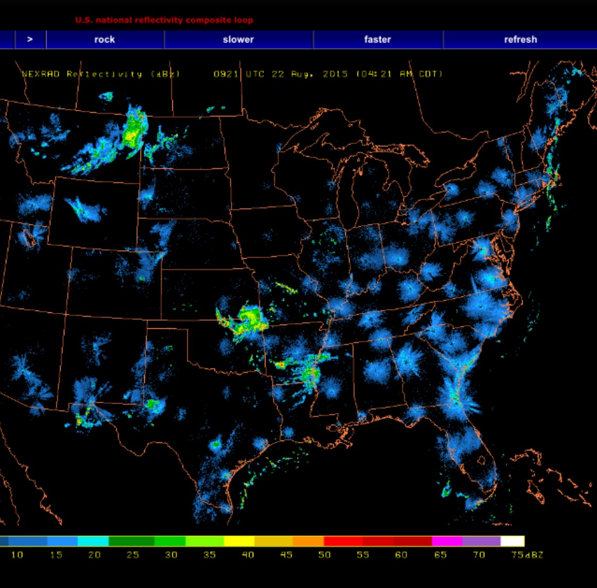Refresh the radar loop images

(x=520, y=39)
